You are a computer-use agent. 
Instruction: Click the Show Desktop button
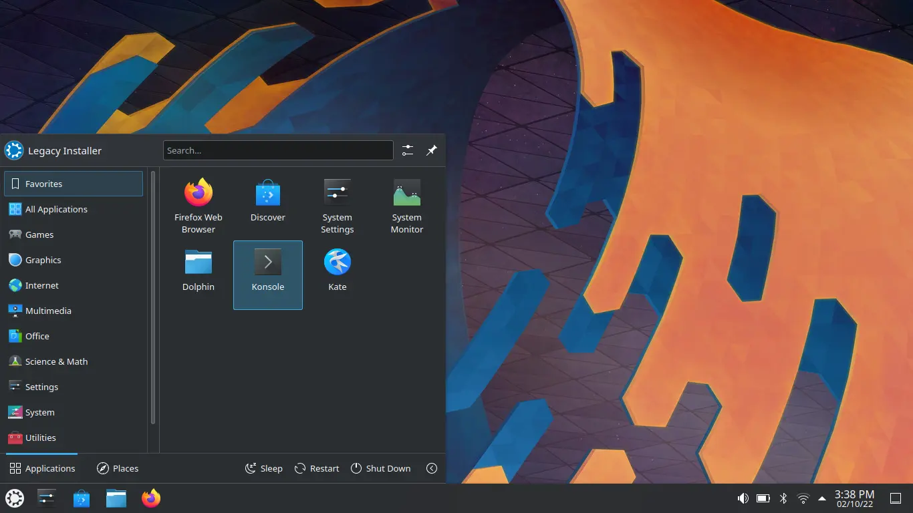point(896,498)
